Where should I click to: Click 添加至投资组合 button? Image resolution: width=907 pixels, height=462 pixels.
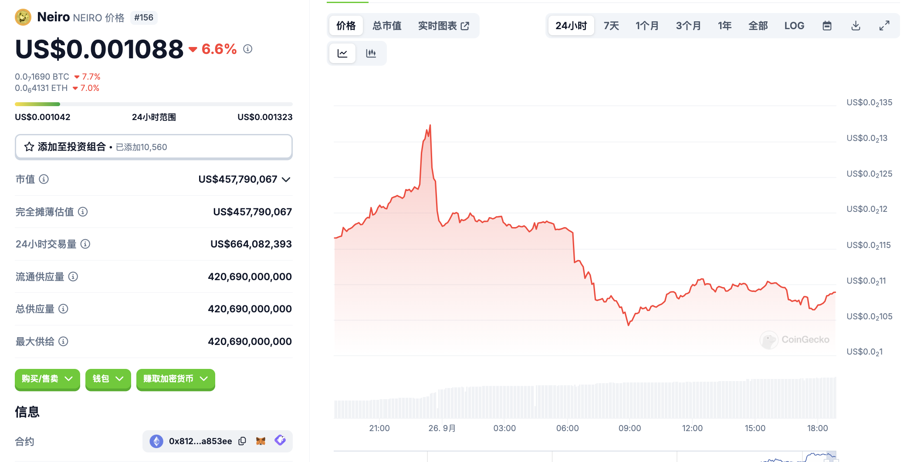154,147
